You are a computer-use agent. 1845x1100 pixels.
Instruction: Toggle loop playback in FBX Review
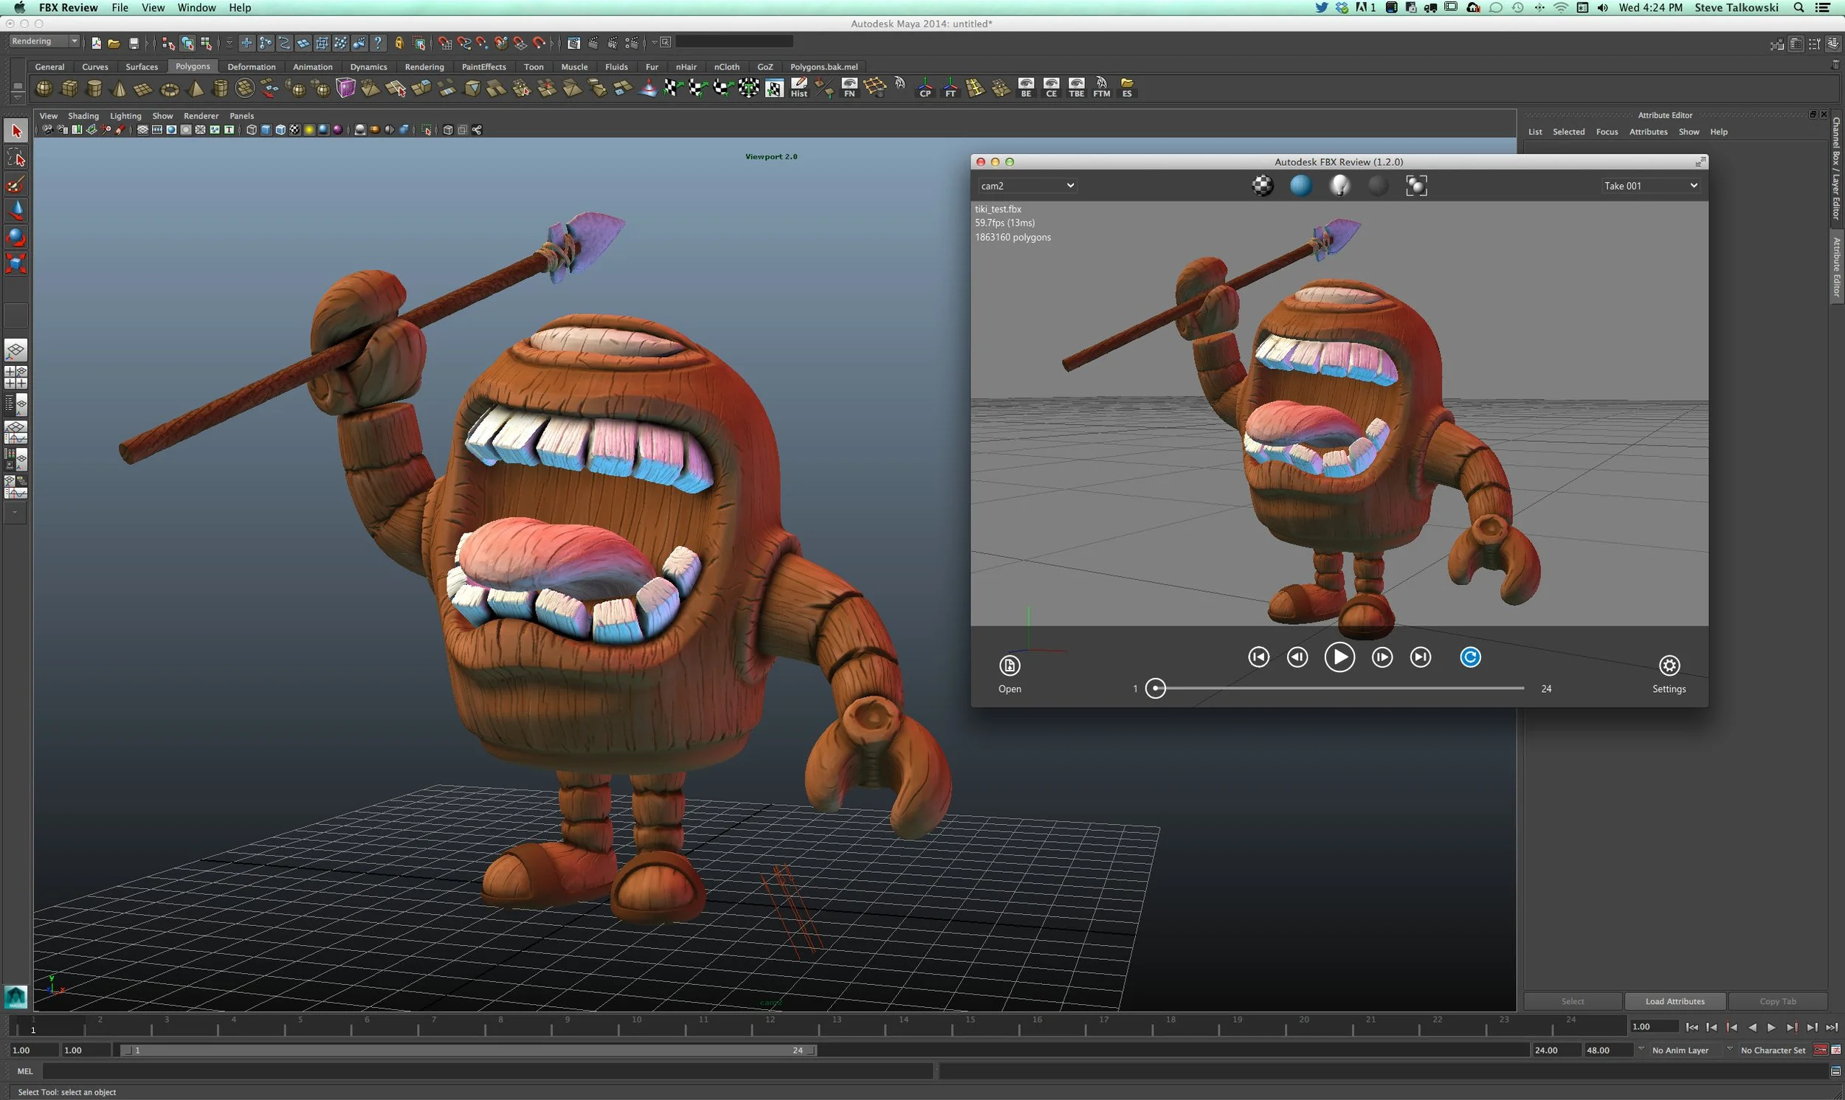pos(1469,657)
